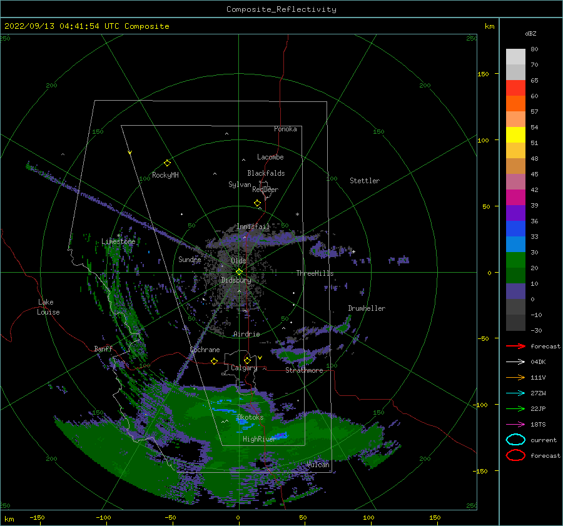This screenshot has height=526, width=563.
Task: Click the red forecast ellipse legend icon
Action: 515,455
